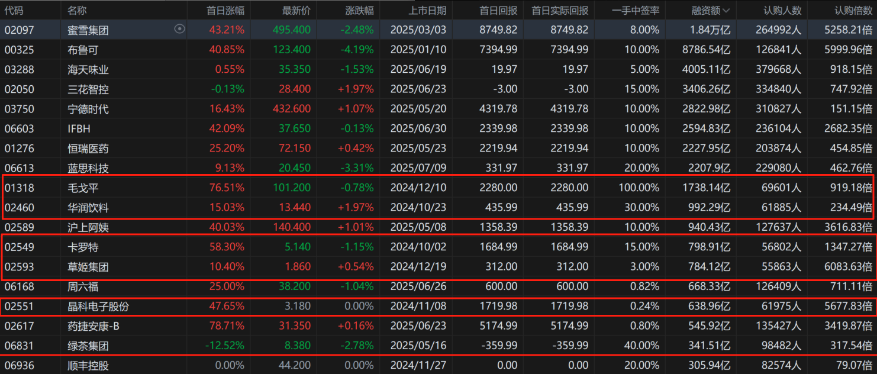Sort by the 最新价 column header
Screen dimensions: 877x374
(x=296, y=10)
